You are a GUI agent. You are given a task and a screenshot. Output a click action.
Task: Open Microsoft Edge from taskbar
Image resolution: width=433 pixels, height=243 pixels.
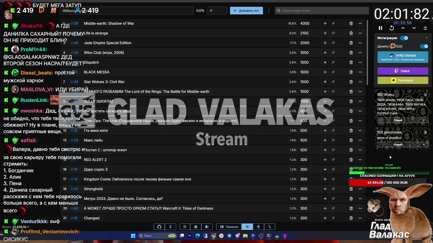click(198, 236)
